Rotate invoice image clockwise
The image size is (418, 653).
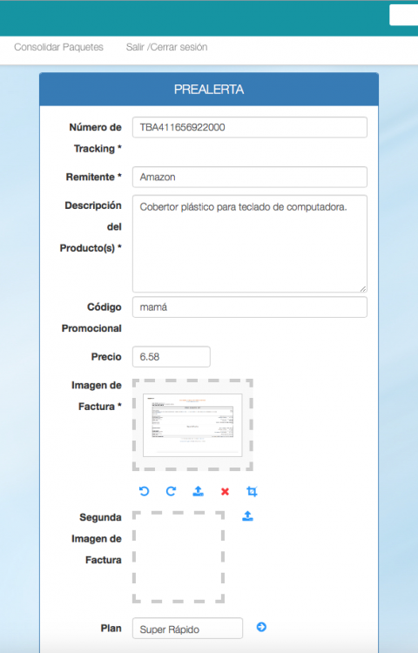(x=171, y=491)
